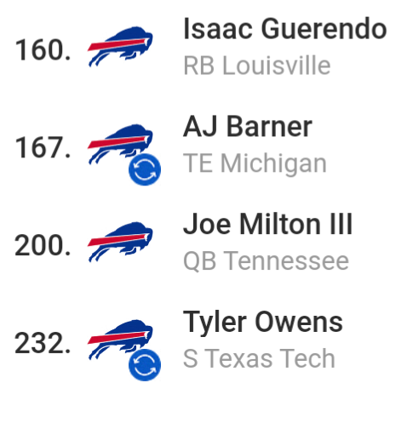The height and width of the screenshot is (423, 407).
Task: Click S Texas Tech subtitle text
Action: 259,358
